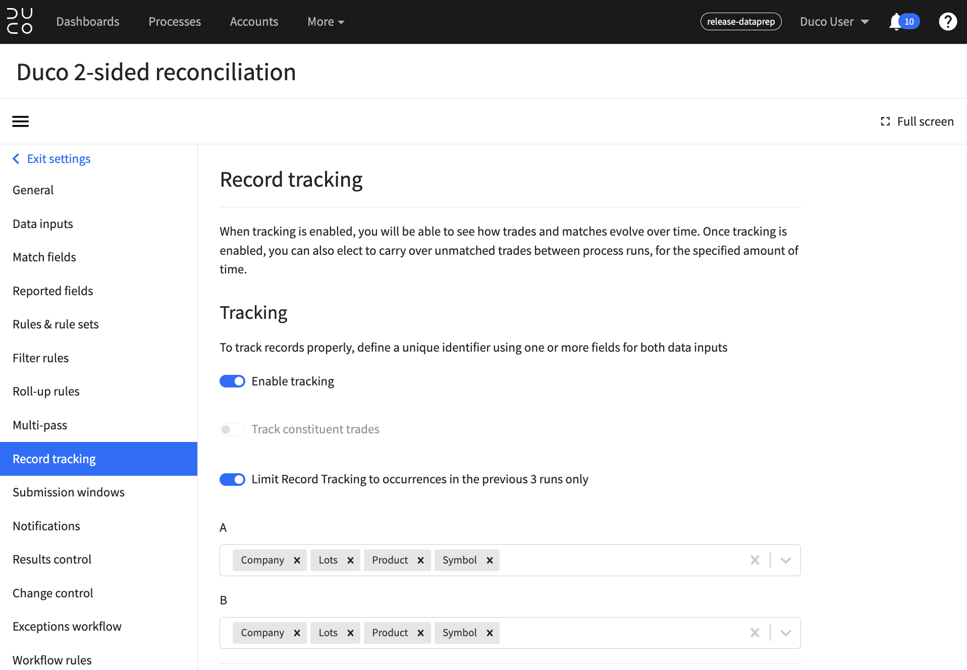Remove Company tag from field A

tap(297, 561)
